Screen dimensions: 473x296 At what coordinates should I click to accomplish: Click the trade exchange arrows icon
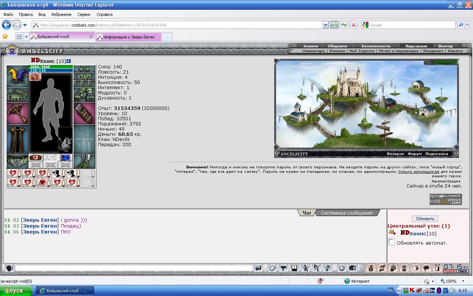[382, 268]
